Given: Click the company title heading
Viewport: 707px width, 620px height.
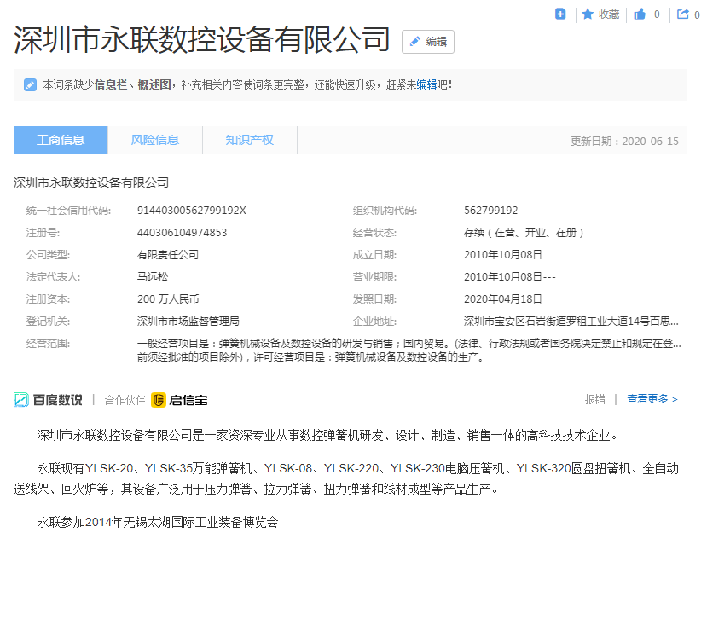Looking at the screenshot, I should pyautogui.click(x=202, y=41).
